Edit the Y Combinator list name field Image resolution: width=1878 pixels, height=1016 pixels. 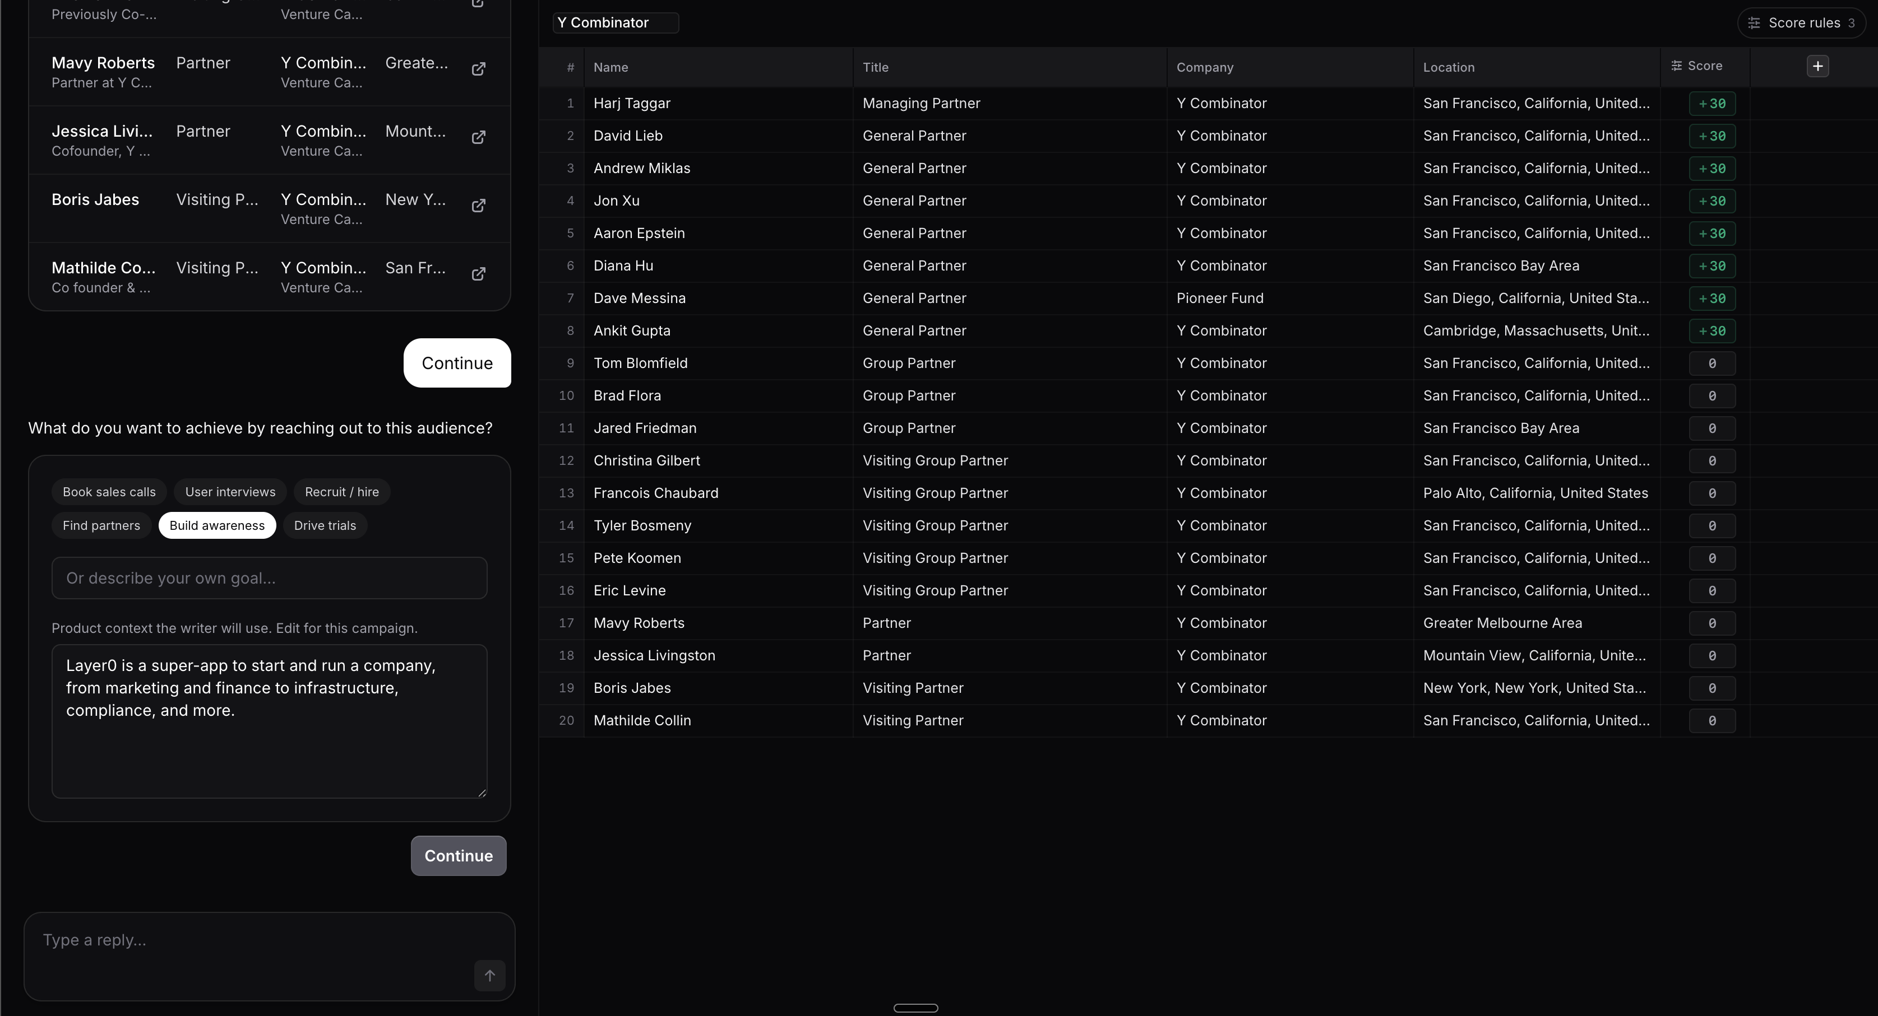616,24
